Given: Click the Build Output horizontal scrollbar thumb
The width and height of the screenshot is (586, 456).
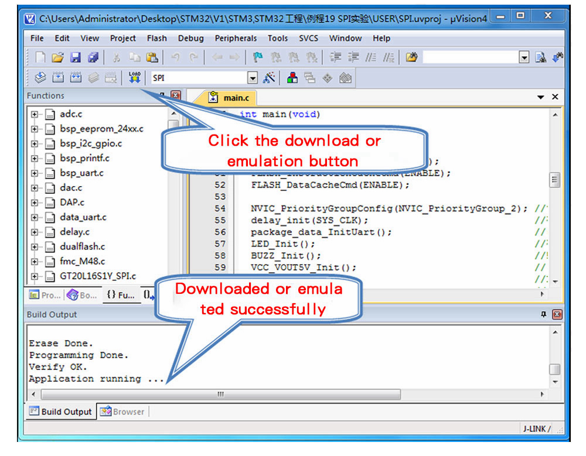Looking at the screenshot, I should click(221, 395).
